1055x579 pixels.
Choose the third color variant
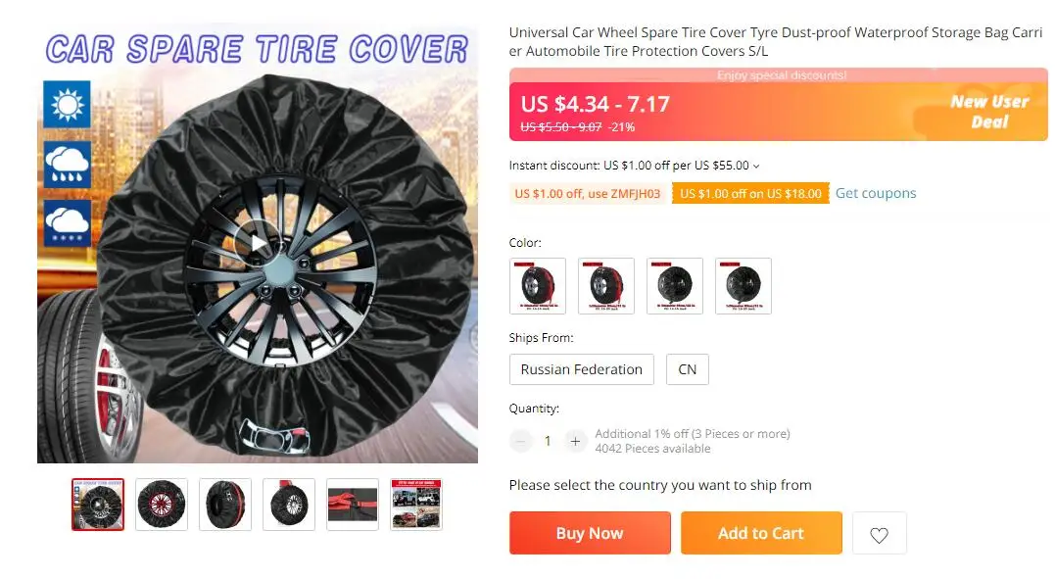pos(675,285)
